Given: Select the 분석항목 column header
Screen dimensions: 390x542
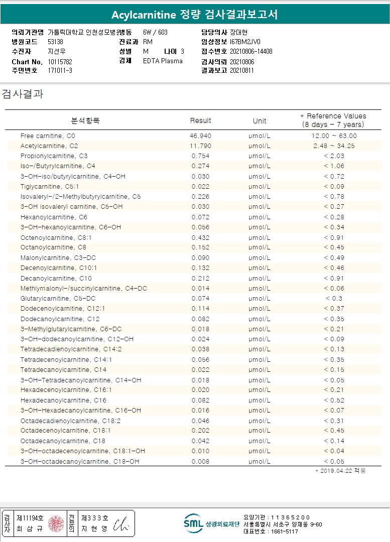Looking at the screenshot, I should 85,121.
